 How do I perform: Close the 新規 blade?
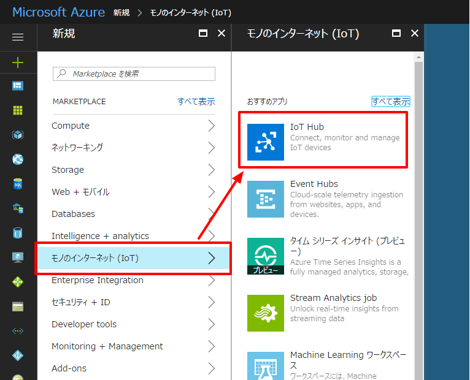click(222, 33)
